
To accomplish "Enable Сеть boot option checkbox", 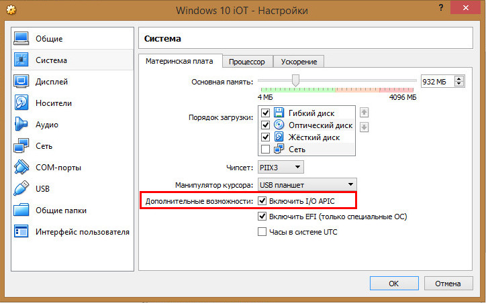I will click(265, 149).
